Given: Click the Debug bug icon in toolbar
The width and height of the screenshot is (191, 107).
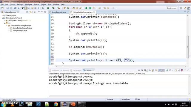Looking at the screenshot, I should pos(43,8).
